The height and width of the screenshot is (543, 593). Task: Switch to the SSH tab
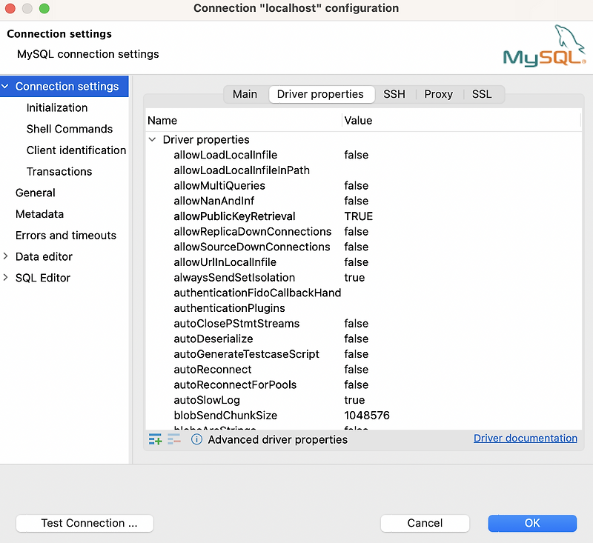(394, 94)
